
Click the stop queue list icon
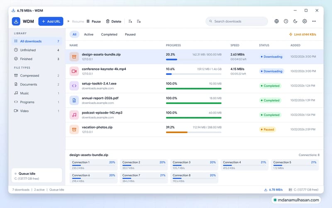[139, 22]
